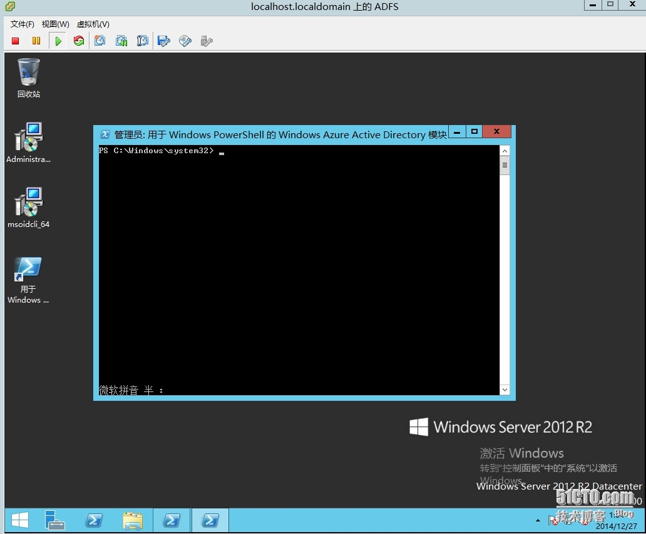Open the 视图(W) menu
The image size is (646, 534).
coord(55,24)
